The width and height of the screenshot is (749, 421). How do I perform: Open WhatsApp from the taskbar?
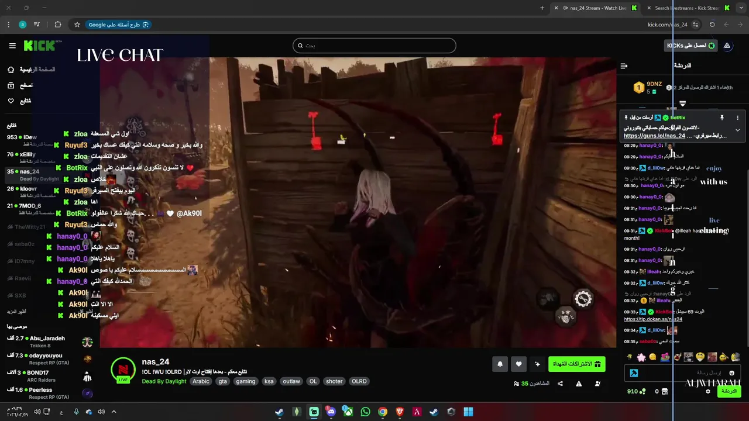pos(365,412)
